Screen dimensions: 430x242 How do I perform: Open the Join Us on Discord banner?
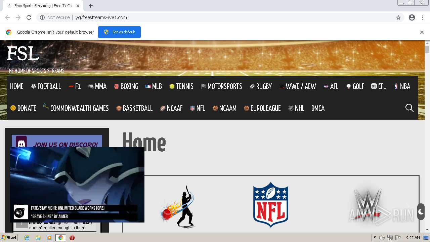pyautogui.click(x=57, y=141)
